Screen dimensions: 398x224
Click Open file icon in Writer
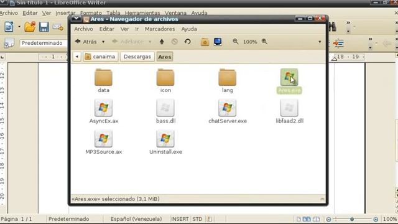click(x=30, y=27)
